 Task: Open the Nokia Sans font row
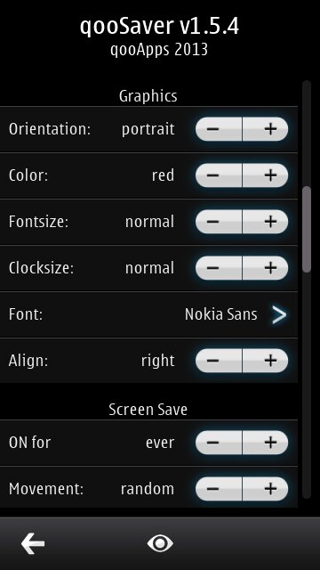click(x=148, y=314)
